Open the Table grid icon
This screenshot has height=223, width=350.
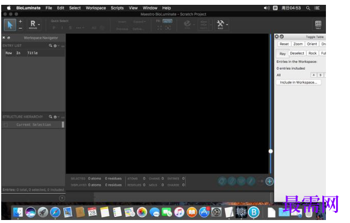(x=318, y=24)
